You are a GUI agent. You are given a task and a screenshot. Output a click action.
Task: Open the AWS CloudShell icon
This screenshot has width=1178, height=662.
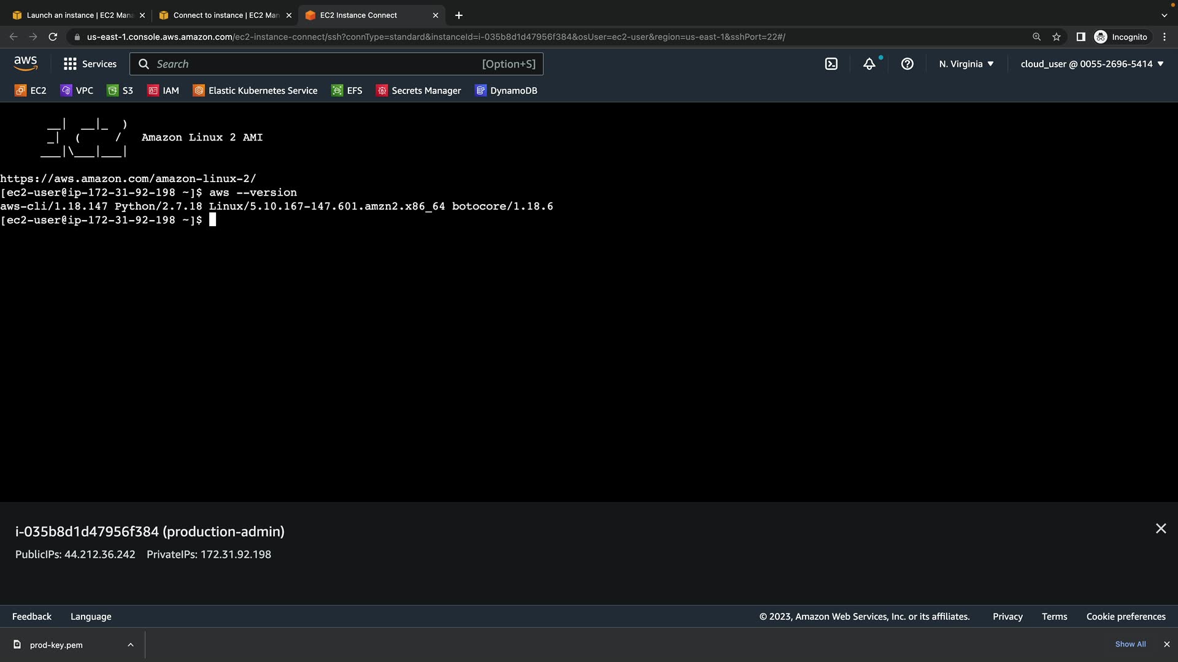point(831,64)
